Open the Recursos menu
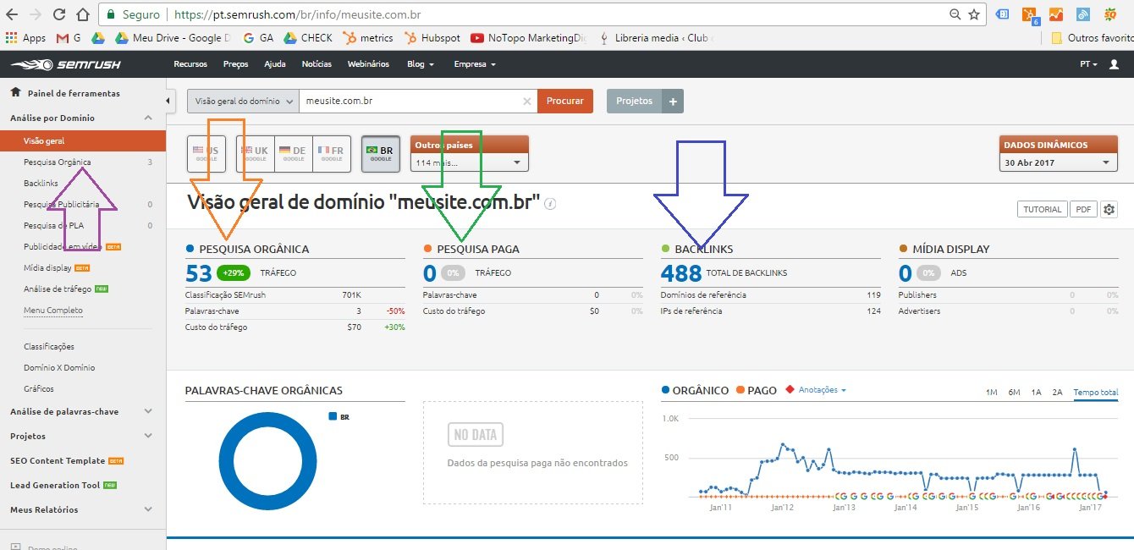Image resolution: width=1134 pixels, height=550 pixels. click(x=190, y=64)
